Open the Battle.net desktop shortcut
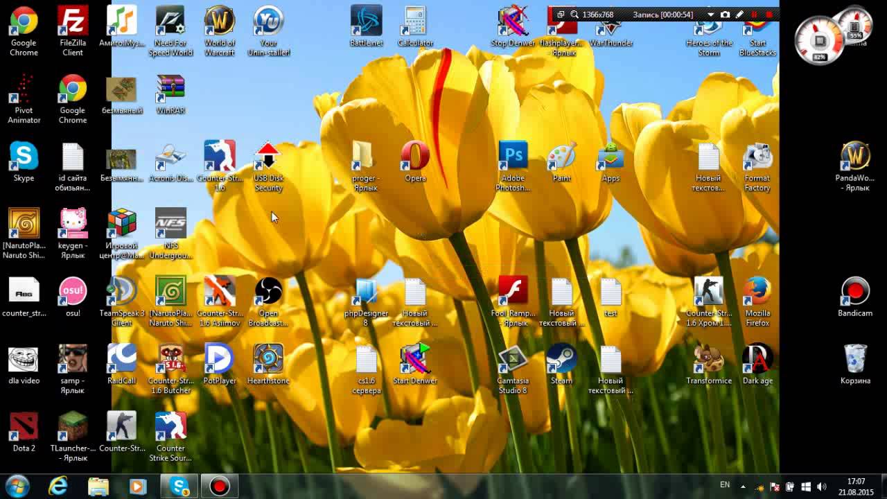Screen dimensions: 887x499 pyautogui.click(x=366, y=26)
